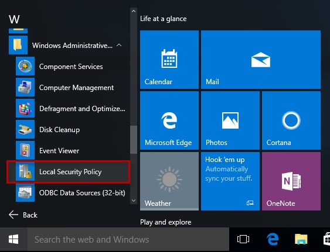The width and height of the screenshot is (330, 252).
Task: Open the Component Services icon
Action: point(25,66)
